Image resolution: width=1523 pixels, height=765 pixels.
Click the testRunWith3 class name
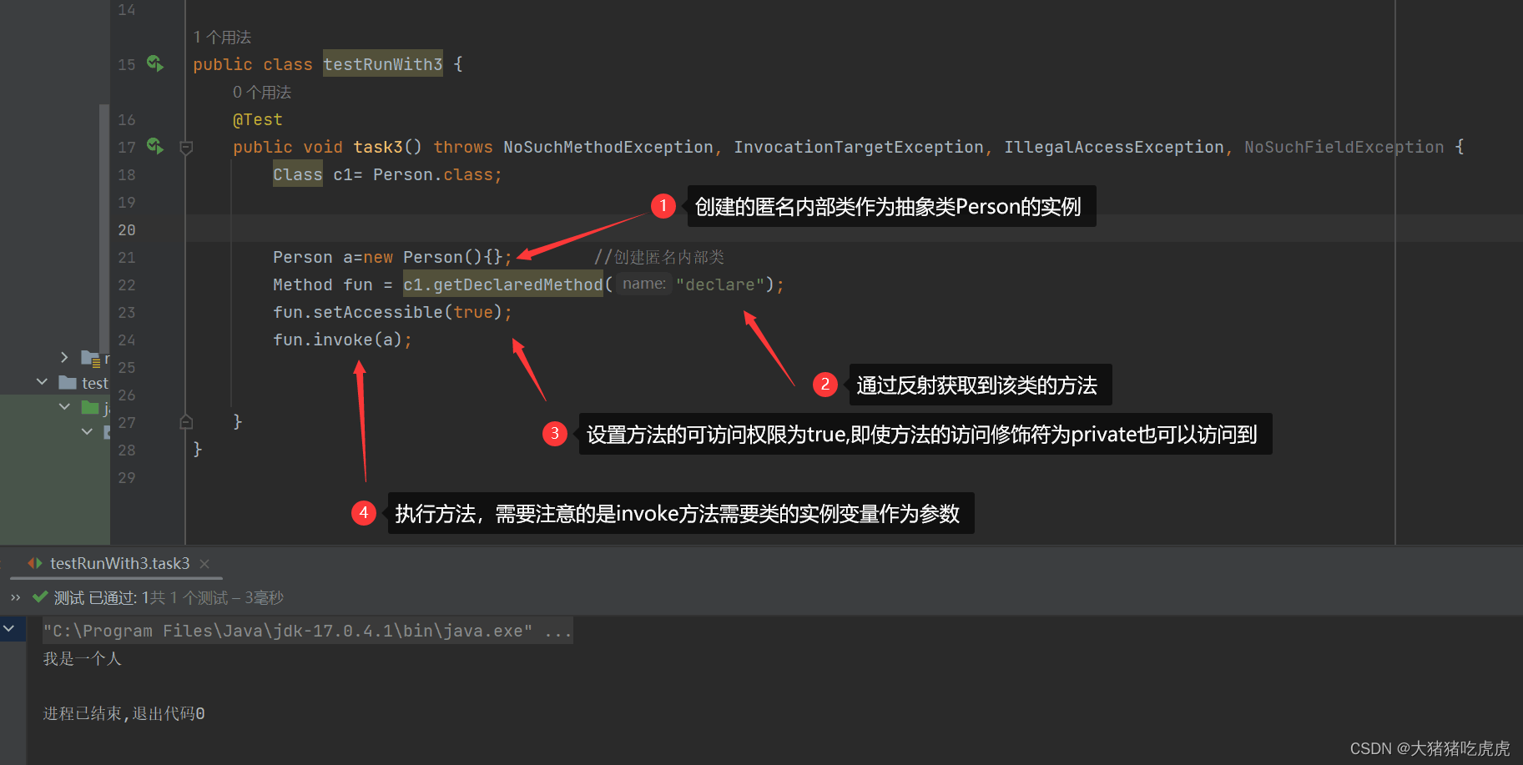[x=383, y=64]
